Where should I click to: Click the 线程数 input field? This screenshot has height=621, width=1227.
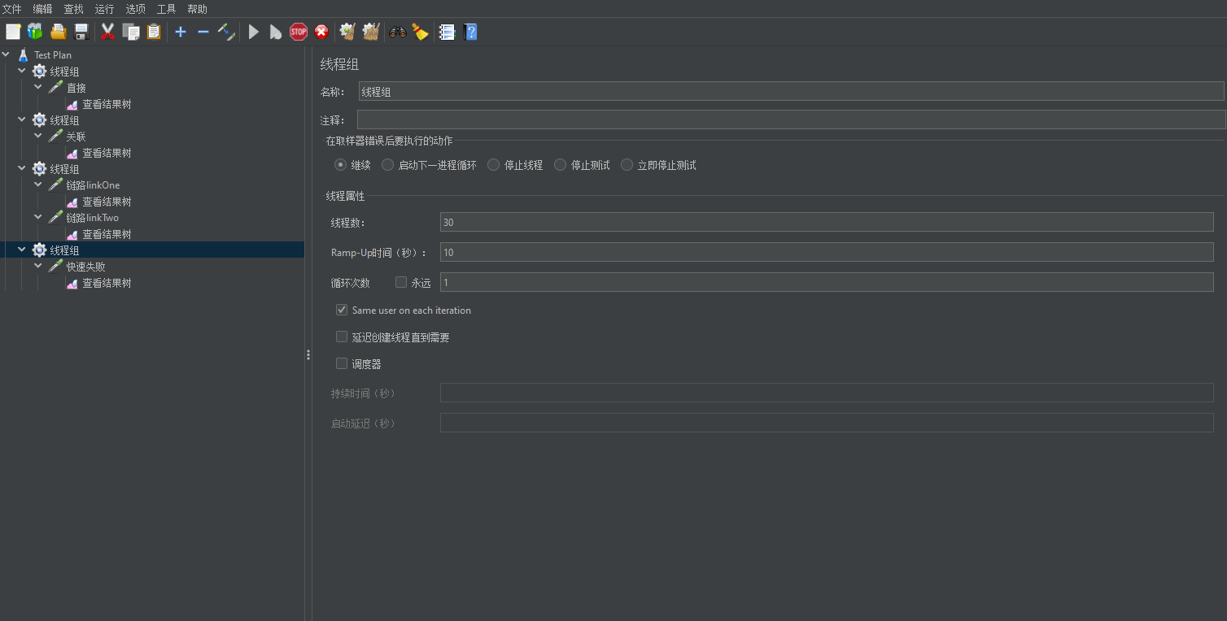[826, 222]
